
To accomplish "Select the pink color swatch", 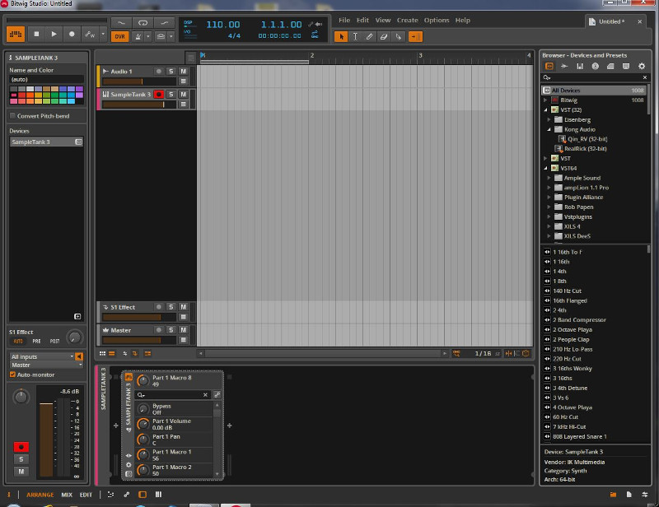I will point(13,100).
